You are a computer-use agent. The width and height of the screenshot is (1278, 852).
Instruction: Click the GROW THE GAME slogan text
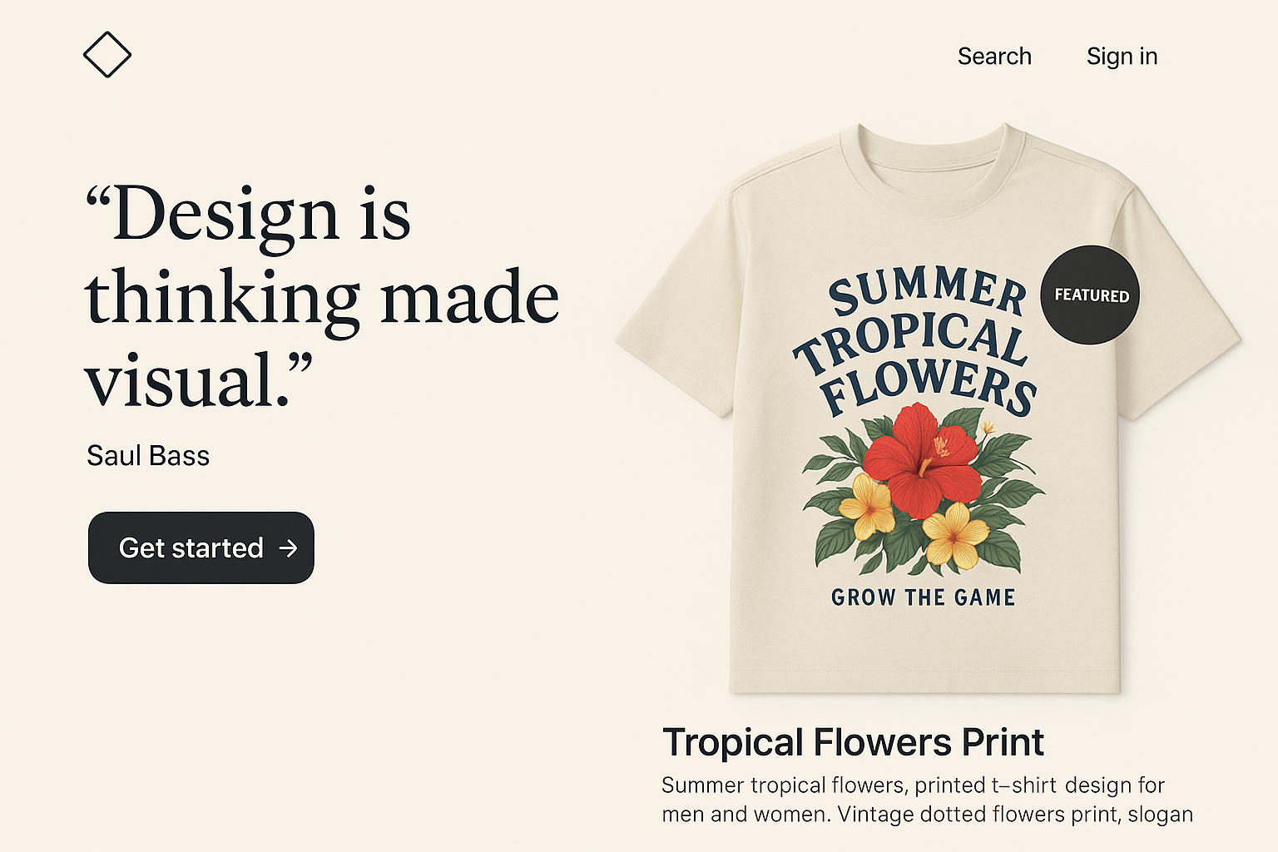pyautogui.click(x=924, y=597)
